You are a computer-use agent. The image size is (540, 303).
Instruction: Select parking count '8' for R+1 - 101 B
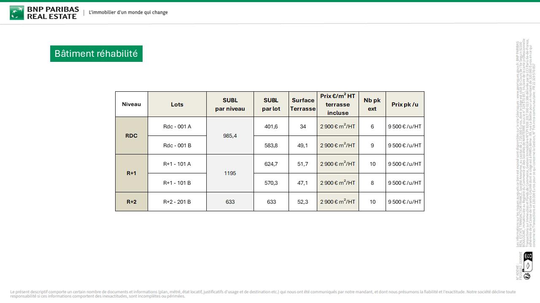[x=372, y=183]
